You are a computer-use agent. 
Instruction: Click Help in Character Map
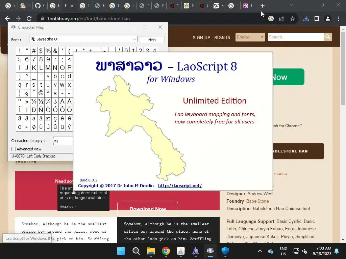152,40
